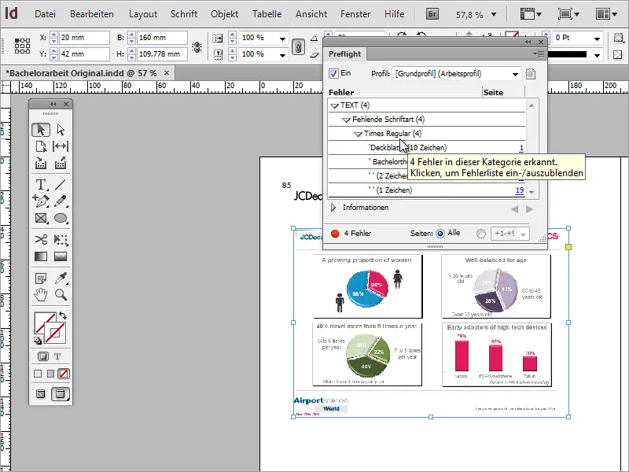Open the Fenster menu
629x472 pixels.
(355, 14)
